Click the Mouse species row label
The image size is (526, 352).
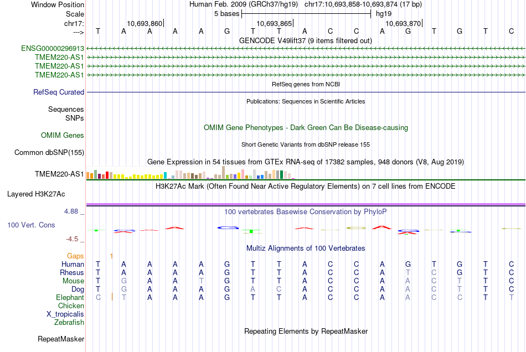pos(73,281)
